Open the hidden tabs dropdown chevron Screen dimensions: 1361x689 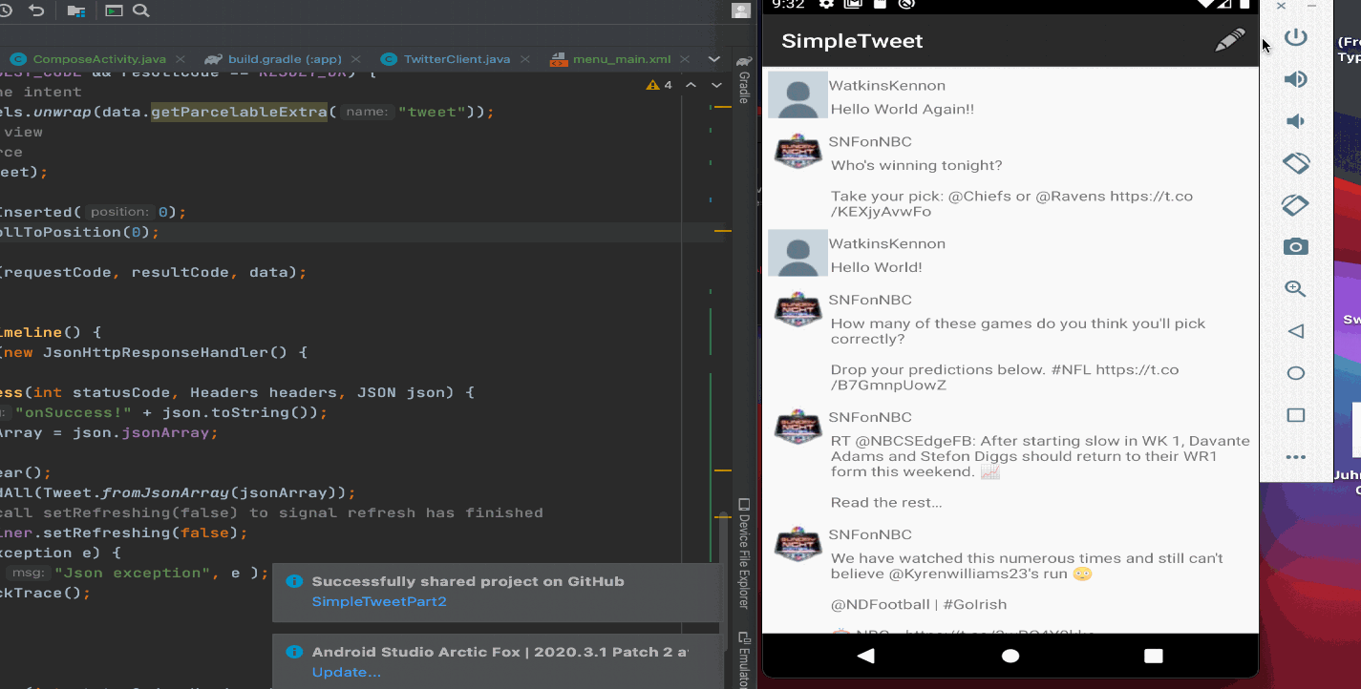712,58
